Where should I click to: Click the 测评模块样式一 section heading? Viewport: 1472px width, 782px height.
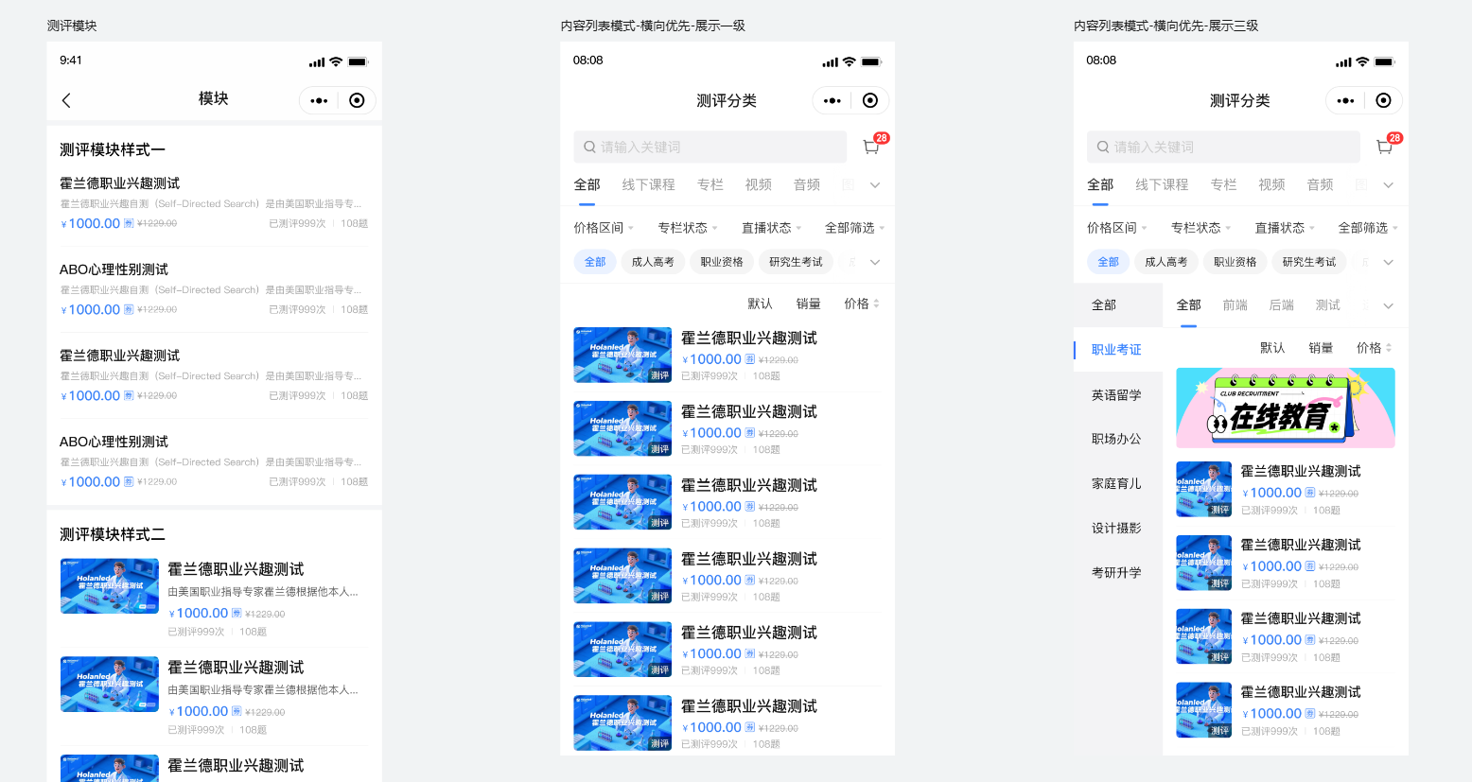pyautogui.click(x=113, y=149)
